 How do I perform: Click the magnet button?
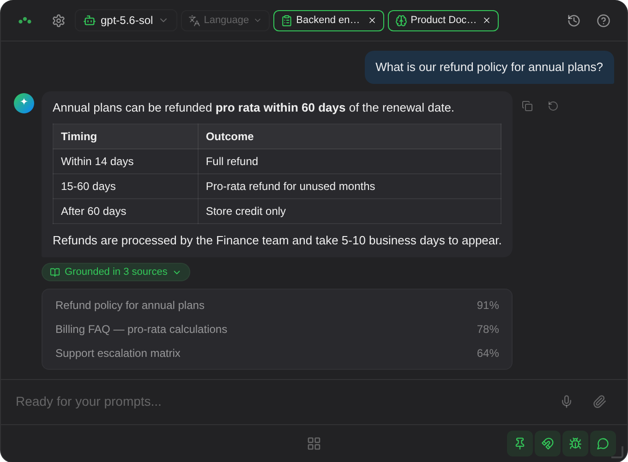point(548,444)
